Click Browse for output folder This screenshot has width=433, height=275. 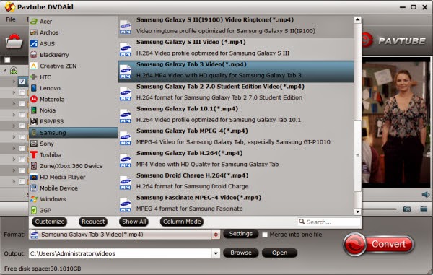[241, 253]
